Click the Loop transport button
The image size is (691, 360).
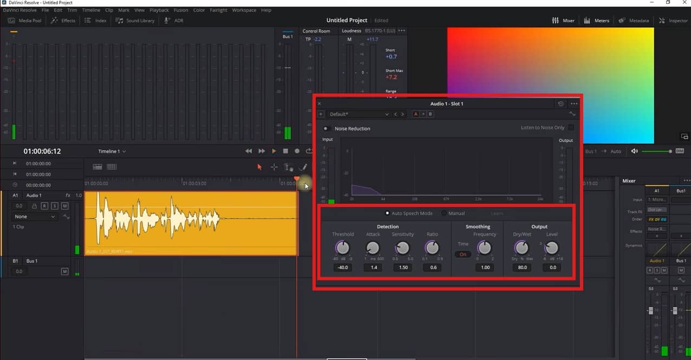click(309, 151)
